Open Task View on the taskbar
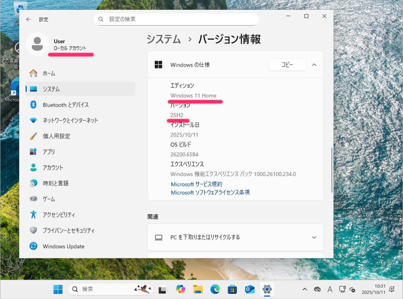The width and height of the screenshot is (403, 299). [163, 290]
